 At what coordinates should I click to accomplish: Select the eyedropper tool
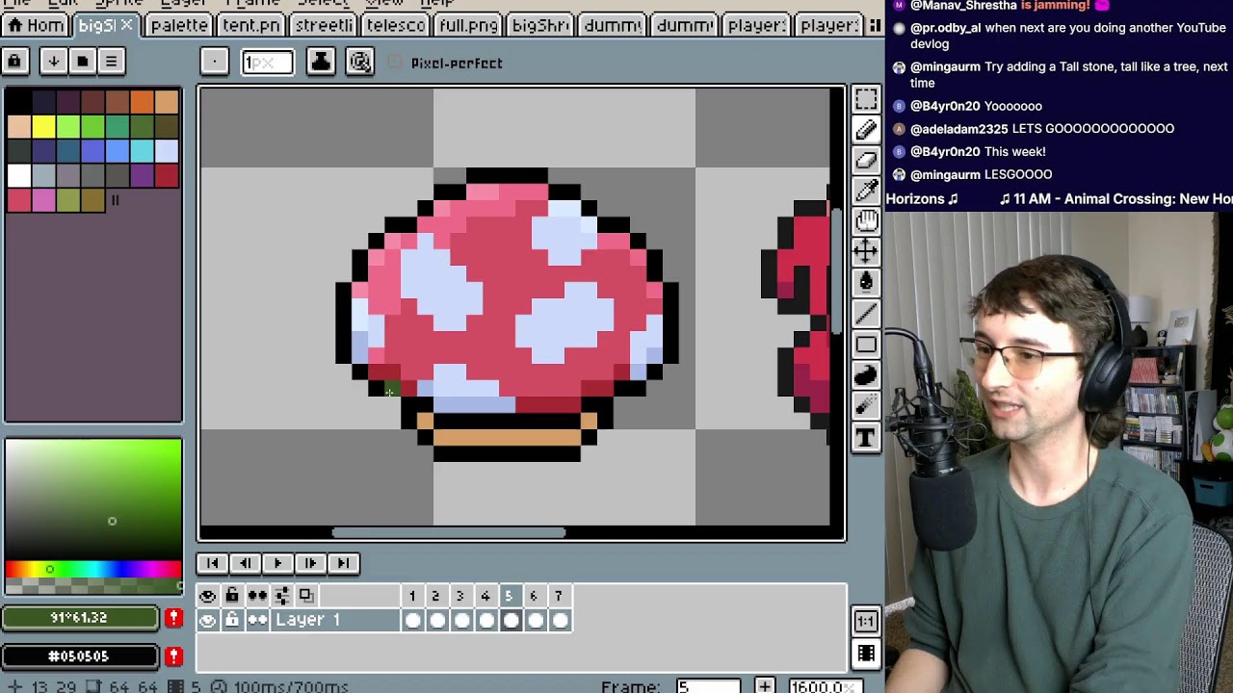coord(866,191)
